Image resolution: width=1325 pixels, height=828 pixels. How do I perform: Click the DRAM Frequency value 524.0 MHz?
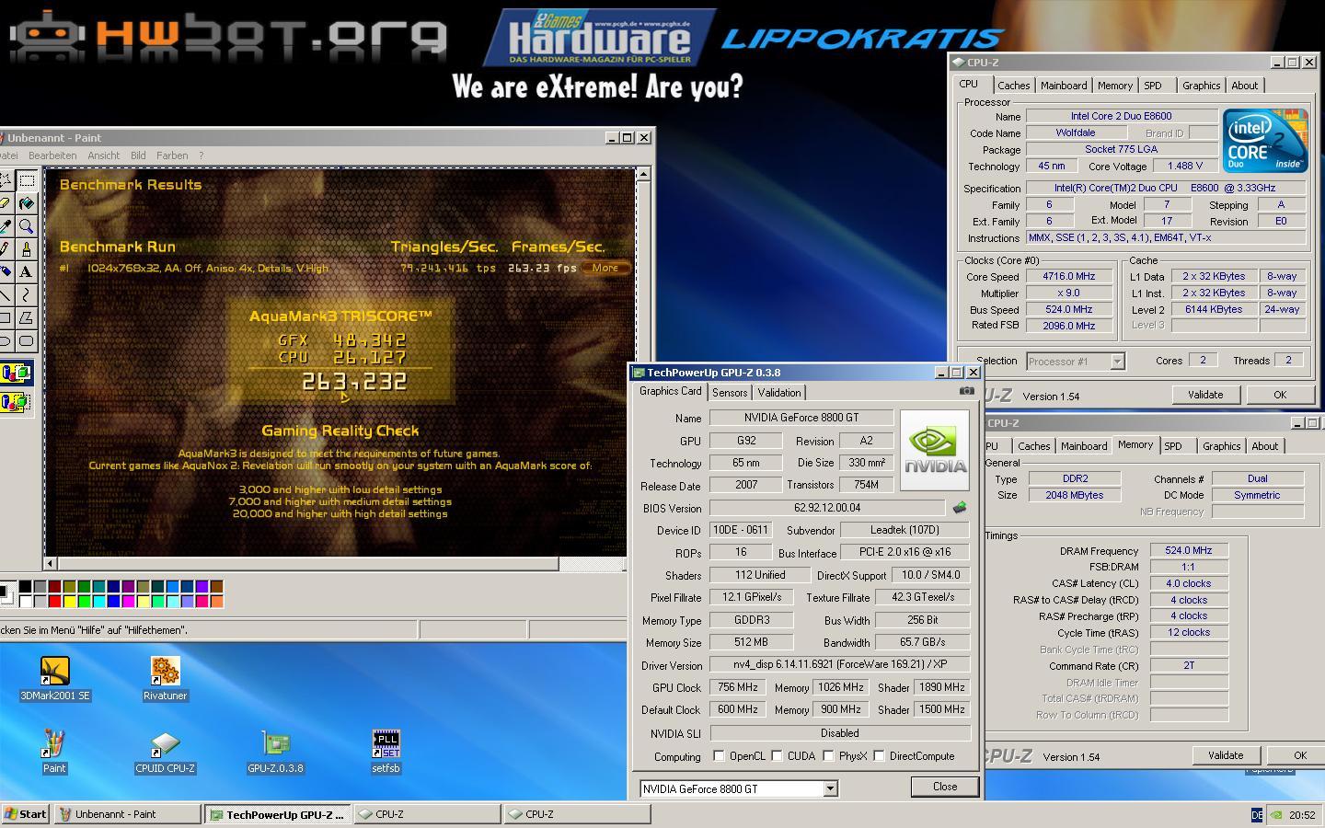coord(1189,551)
